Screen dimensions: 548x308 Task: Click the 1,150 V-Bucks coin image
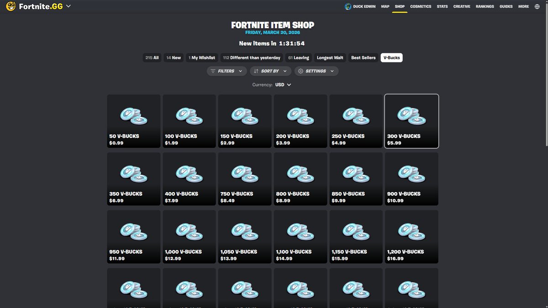[357, 231]
